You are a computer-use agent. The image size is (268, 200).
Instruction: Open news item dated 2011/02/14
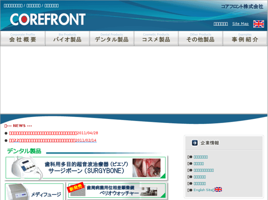pyautogui.click(x=53, y=141)
